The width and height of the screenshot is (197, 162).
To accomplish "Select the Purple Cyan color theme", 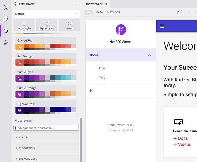I will tap(46, 75).
